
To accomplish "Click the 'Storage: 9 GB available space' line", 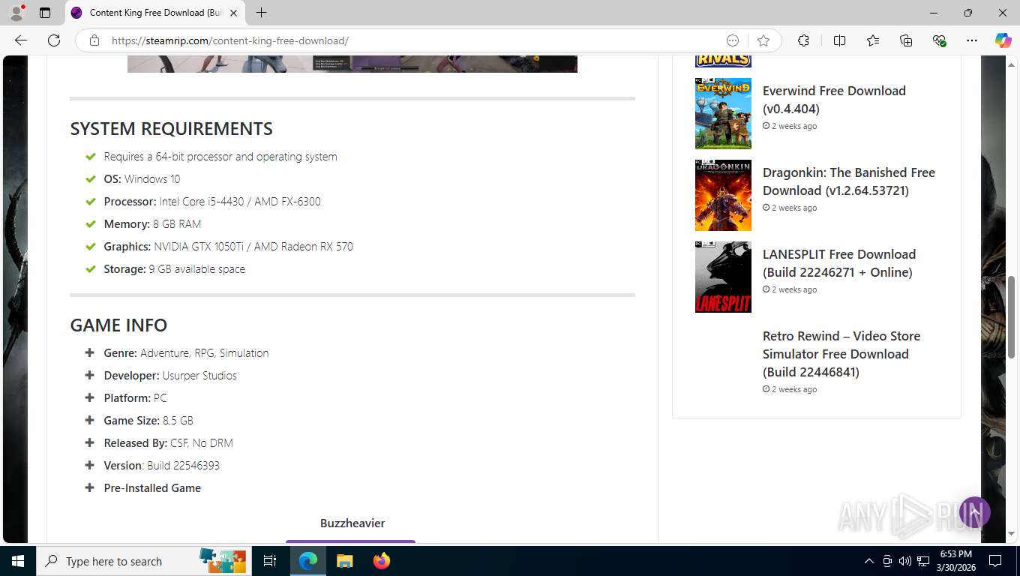I will click(x=174, y=268).
